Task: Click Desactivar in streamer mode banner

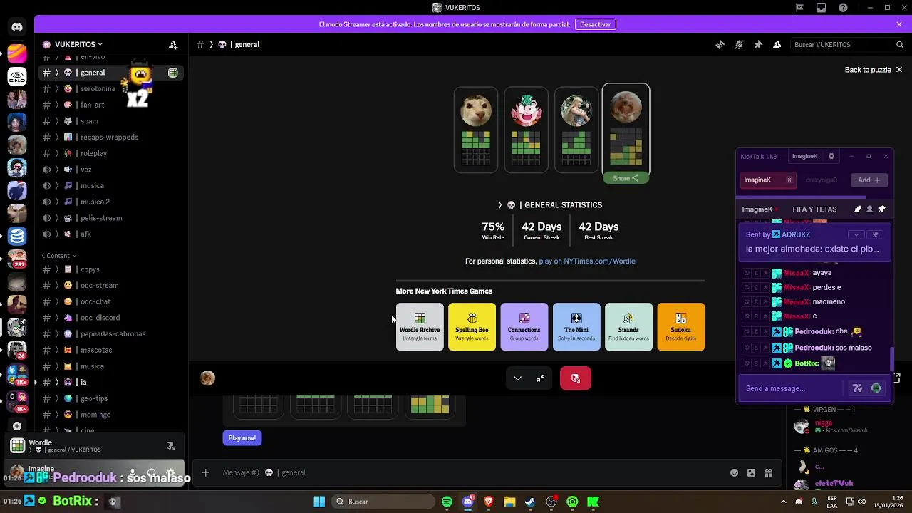Action: (x=595, y=24)
